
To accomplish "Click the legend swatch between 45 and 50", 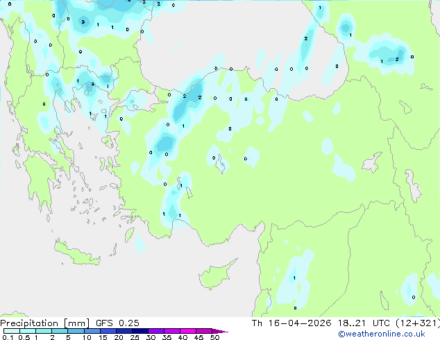I will (204, 331).
